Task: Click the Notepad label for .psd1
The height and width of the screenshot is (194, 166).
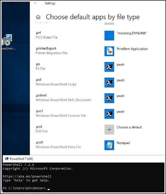Action: point(123,143)
